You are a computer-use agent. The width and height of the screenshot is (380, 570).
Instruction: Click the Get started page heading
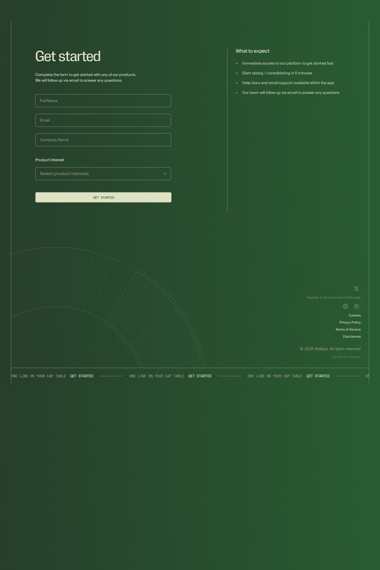[x=68, y=56]
